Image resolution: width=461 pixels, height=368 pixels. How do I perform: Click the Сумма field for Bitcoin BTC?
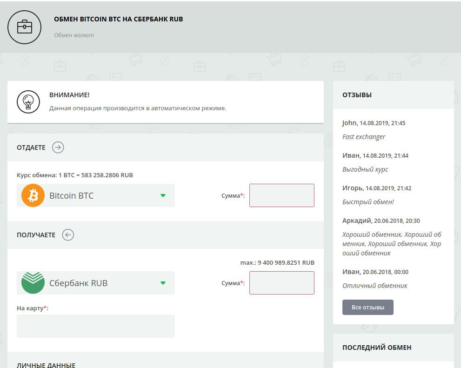(x=281, y=195)
